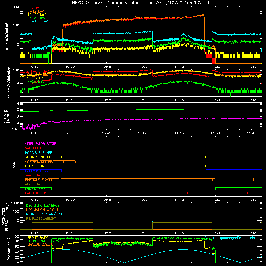
Task: Click the Flags vertical axis title
Action: pyautogui.click(x=14, y=166)
